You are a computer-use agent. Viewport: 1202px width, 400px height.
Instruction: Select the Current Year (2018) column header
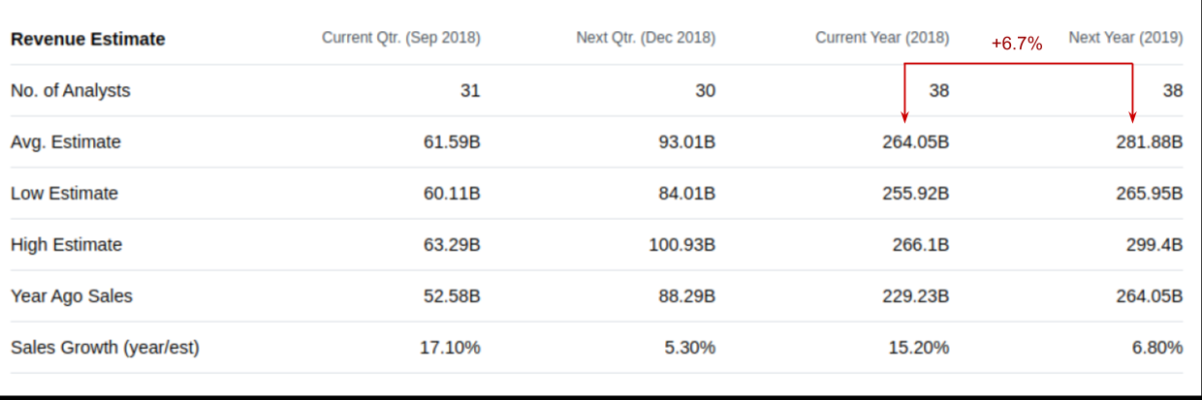(882, 39)
